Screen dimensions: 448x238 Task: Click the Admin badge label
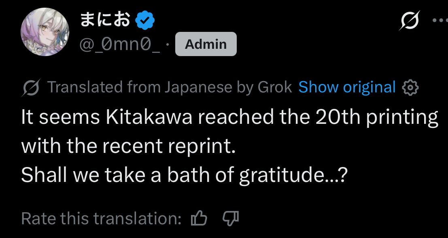(206, 44)
